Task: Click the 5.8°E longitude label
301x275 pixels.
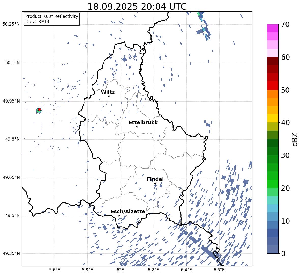Action: coord(87,270)
